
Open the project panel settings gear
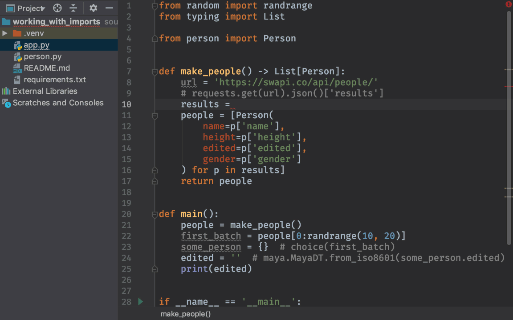point(93,8)
